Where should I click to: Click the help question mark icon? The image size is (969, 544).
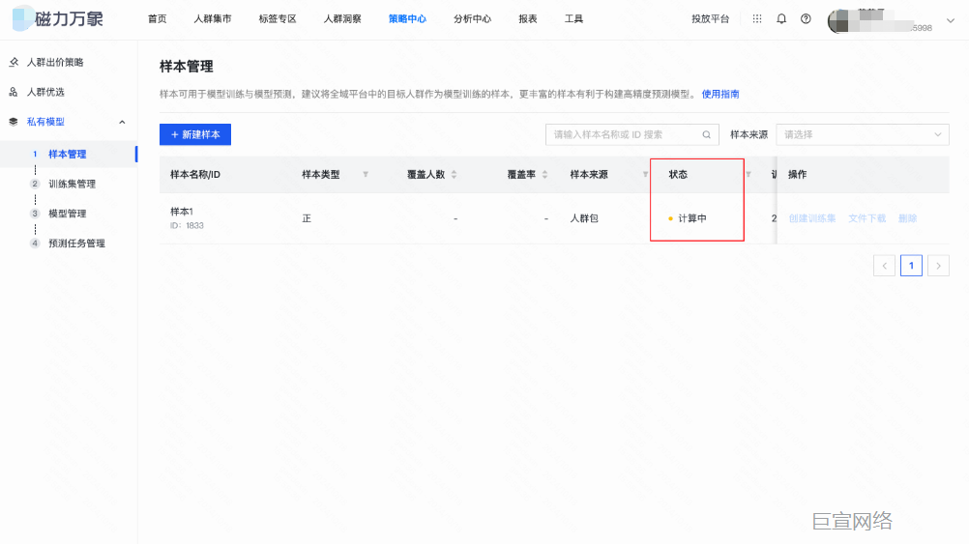tap(806, 18)
